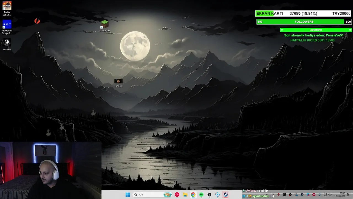Open Spotify from the taskbar
Viewport: 353px width, 199px height.
pyautogui.click(x=201, y=195)
